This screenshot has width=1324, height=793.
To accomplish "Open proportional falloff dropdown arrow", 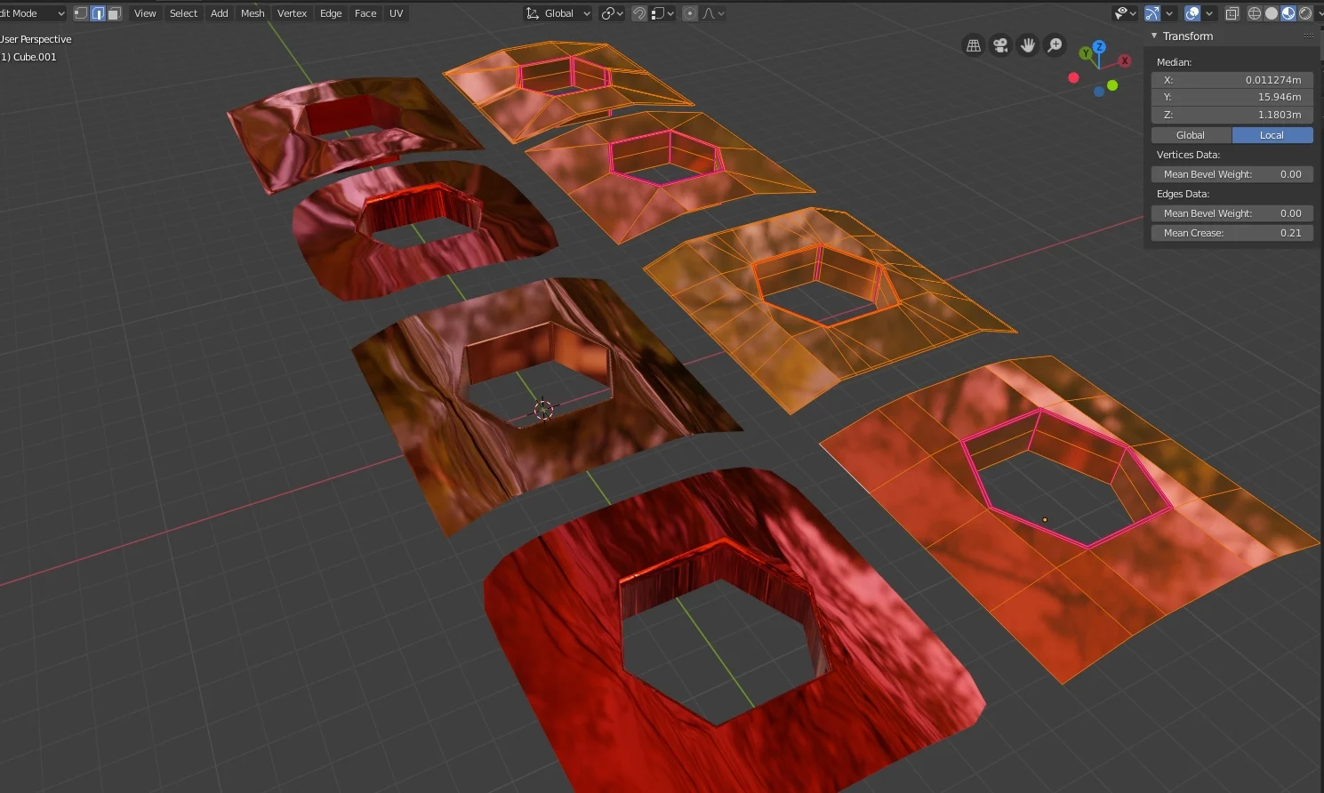I will coord(721,13).
